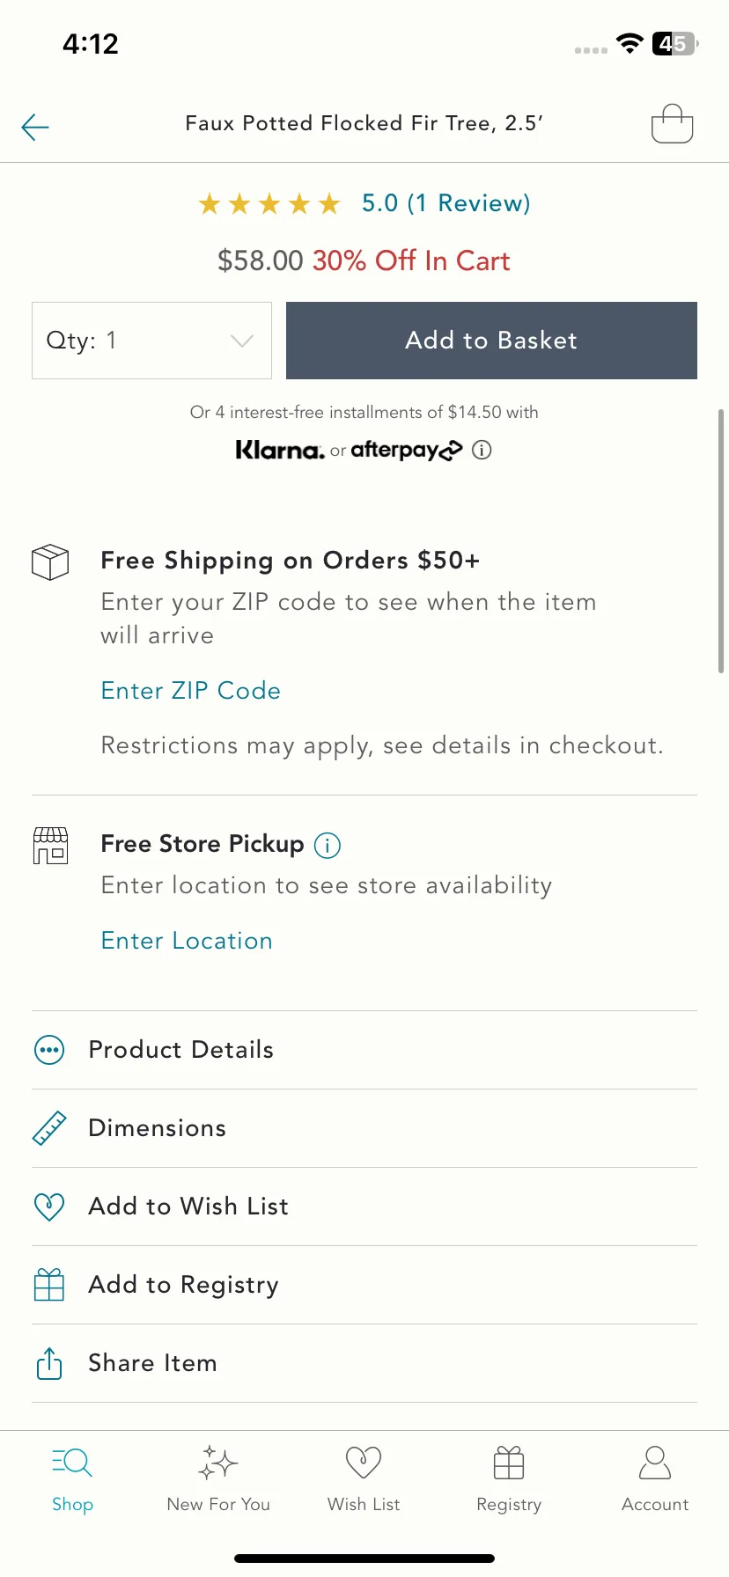Switch to the New For You tab

pyautogui.click(x=218, y=1478)
